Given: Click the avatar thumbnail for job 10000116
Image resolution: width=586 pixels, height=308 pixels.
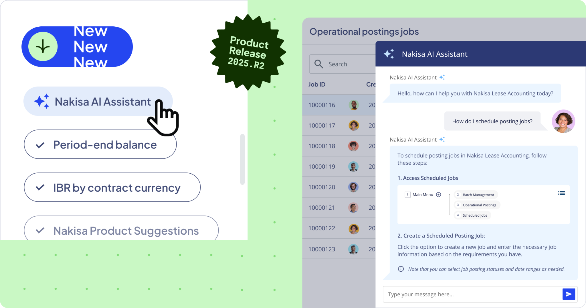Looking at the screenshot, I should (354, 105).
